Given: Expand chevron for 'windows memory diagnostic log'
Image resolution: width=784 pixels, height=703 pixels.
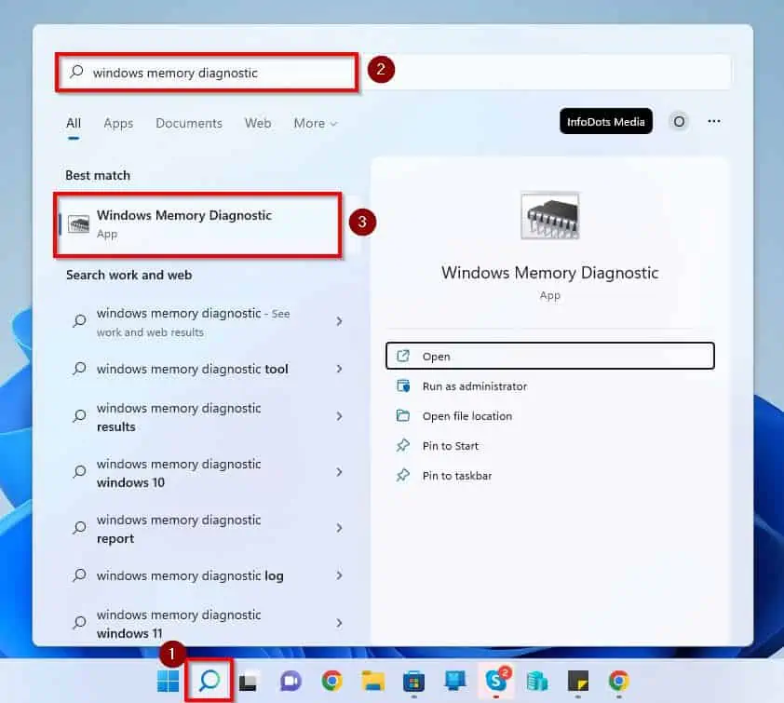Looking at the screenshot, I should 340,575.
